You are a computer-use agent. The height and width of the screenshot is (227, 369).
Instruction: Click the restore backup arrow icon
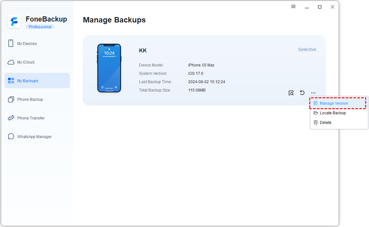tap(302, 93)
